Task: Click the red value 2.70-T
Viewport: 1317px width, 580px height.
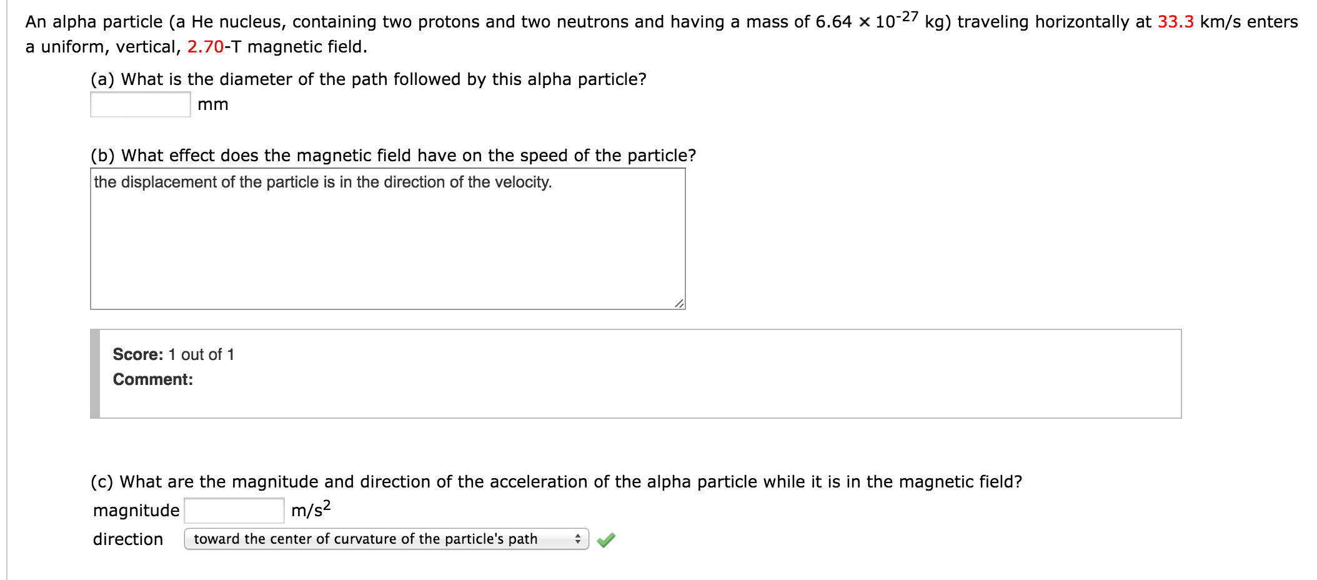Action: point(206,46)
